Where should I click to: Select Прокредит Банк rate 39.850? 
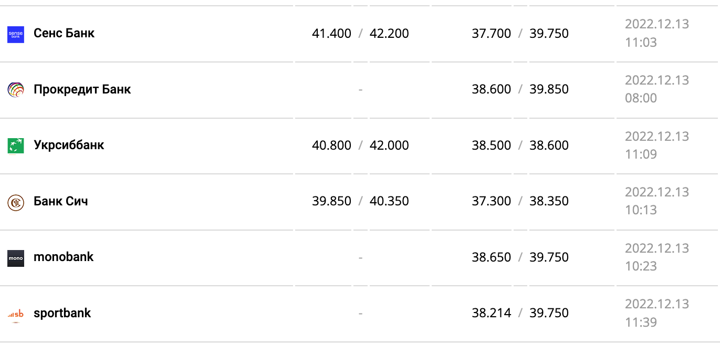tap(549, 89)
